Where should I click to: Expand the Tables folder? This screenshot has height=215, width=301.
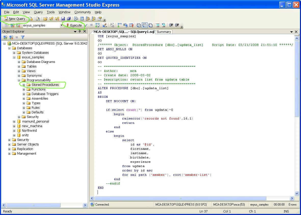(x=19, y=66)
